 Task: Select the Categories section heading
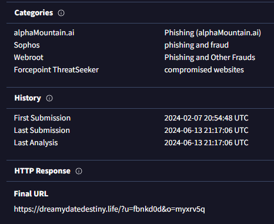pos(34,13)
